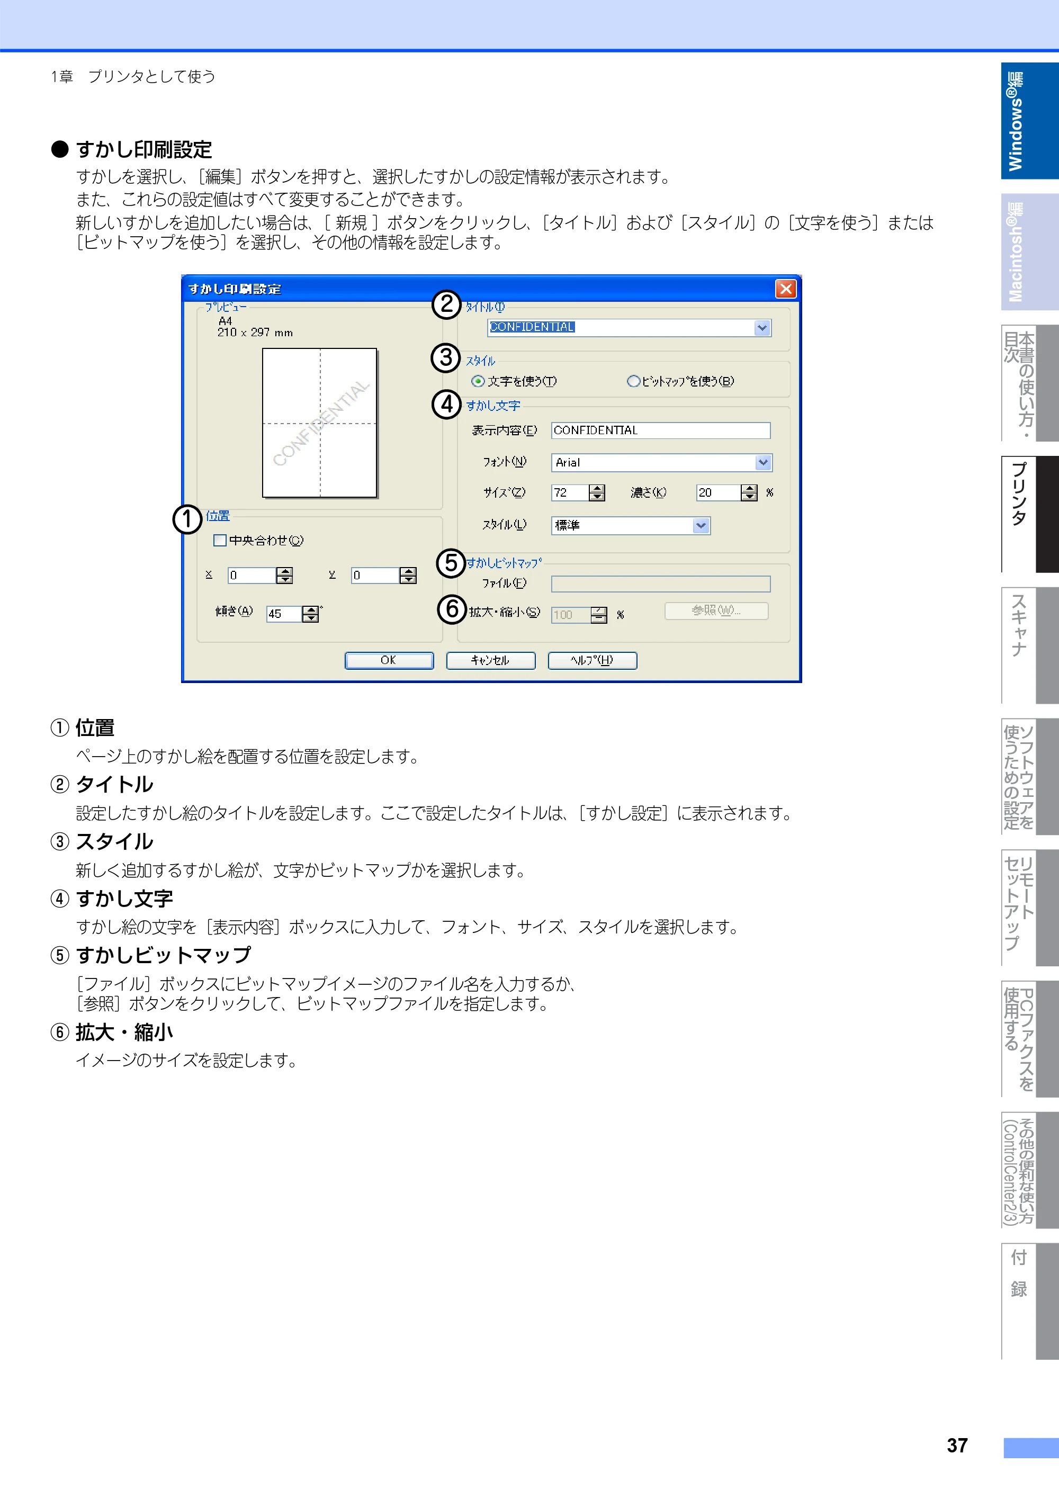Click the サイズ field showing 72
This screenshot has height=1499, width=1059.
[x=570, y=493]
